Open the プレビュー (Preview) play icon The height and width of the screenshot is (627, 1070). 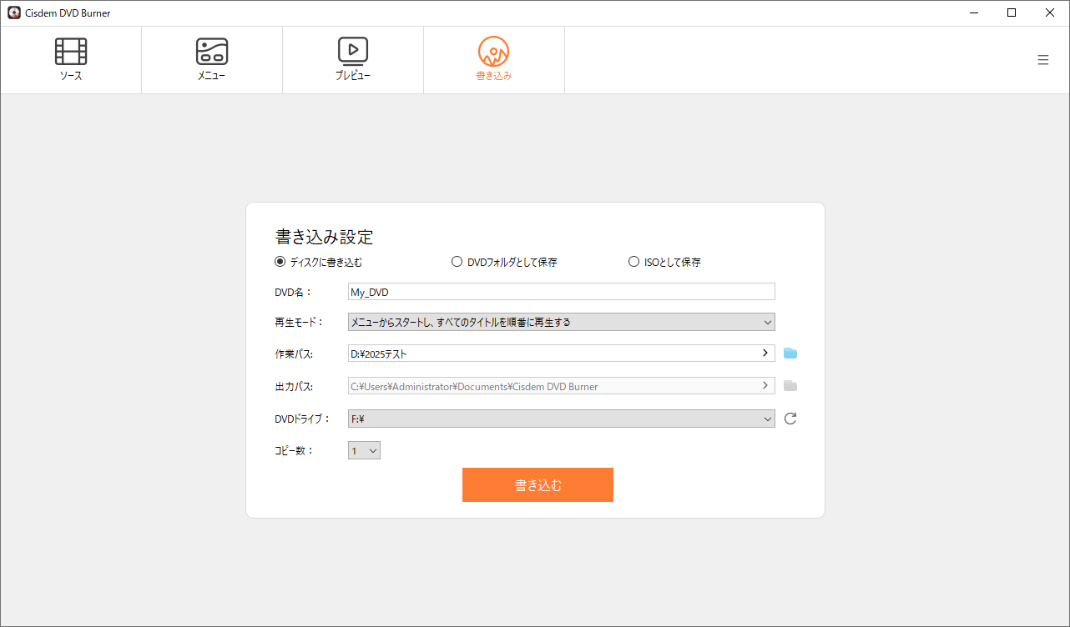click(x=352, y=52)
